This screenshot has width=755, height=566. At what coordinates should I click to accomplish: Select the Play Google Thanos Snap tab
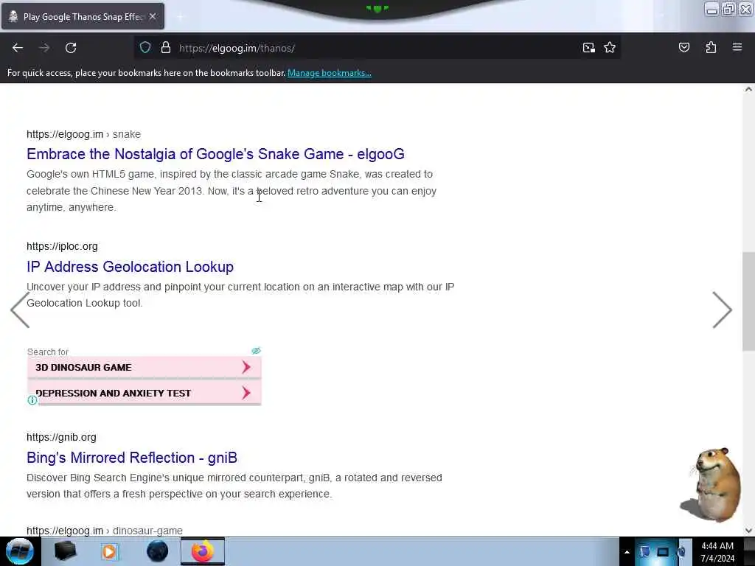[x=83, y=16]
